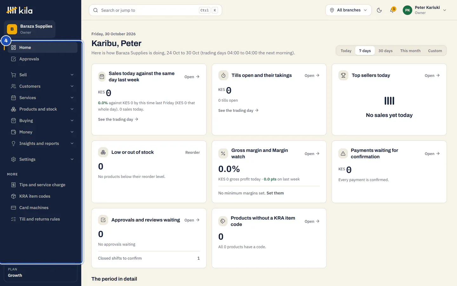Expand the Settings menu chevron
Image resolution: width=457 pixels, height=286 pixels.
[x=72, y=159]
